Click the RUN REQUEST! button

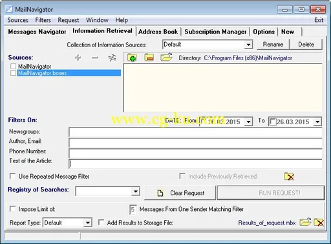271,193
